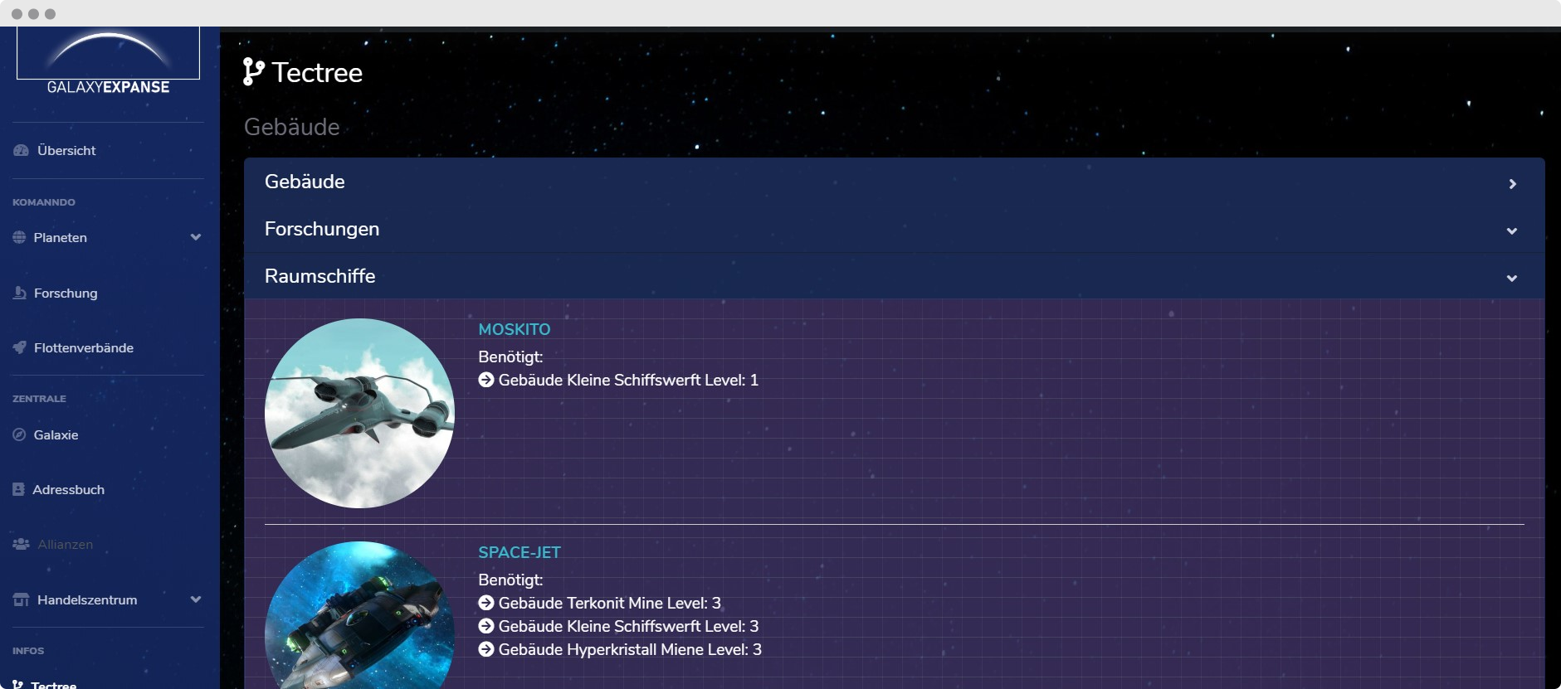Viewport: 1561px width, 689px height.
Task: Click arrow icon before Kleine Schiffswerft Level: 3
Action: coord(486,626)
